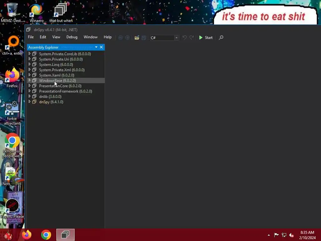Click the Search magnifier icon
The width and height of the screenshot is (321, 241).
(221, 38)
